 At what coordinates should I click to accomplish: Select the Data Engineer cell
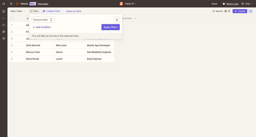(100, 59)
